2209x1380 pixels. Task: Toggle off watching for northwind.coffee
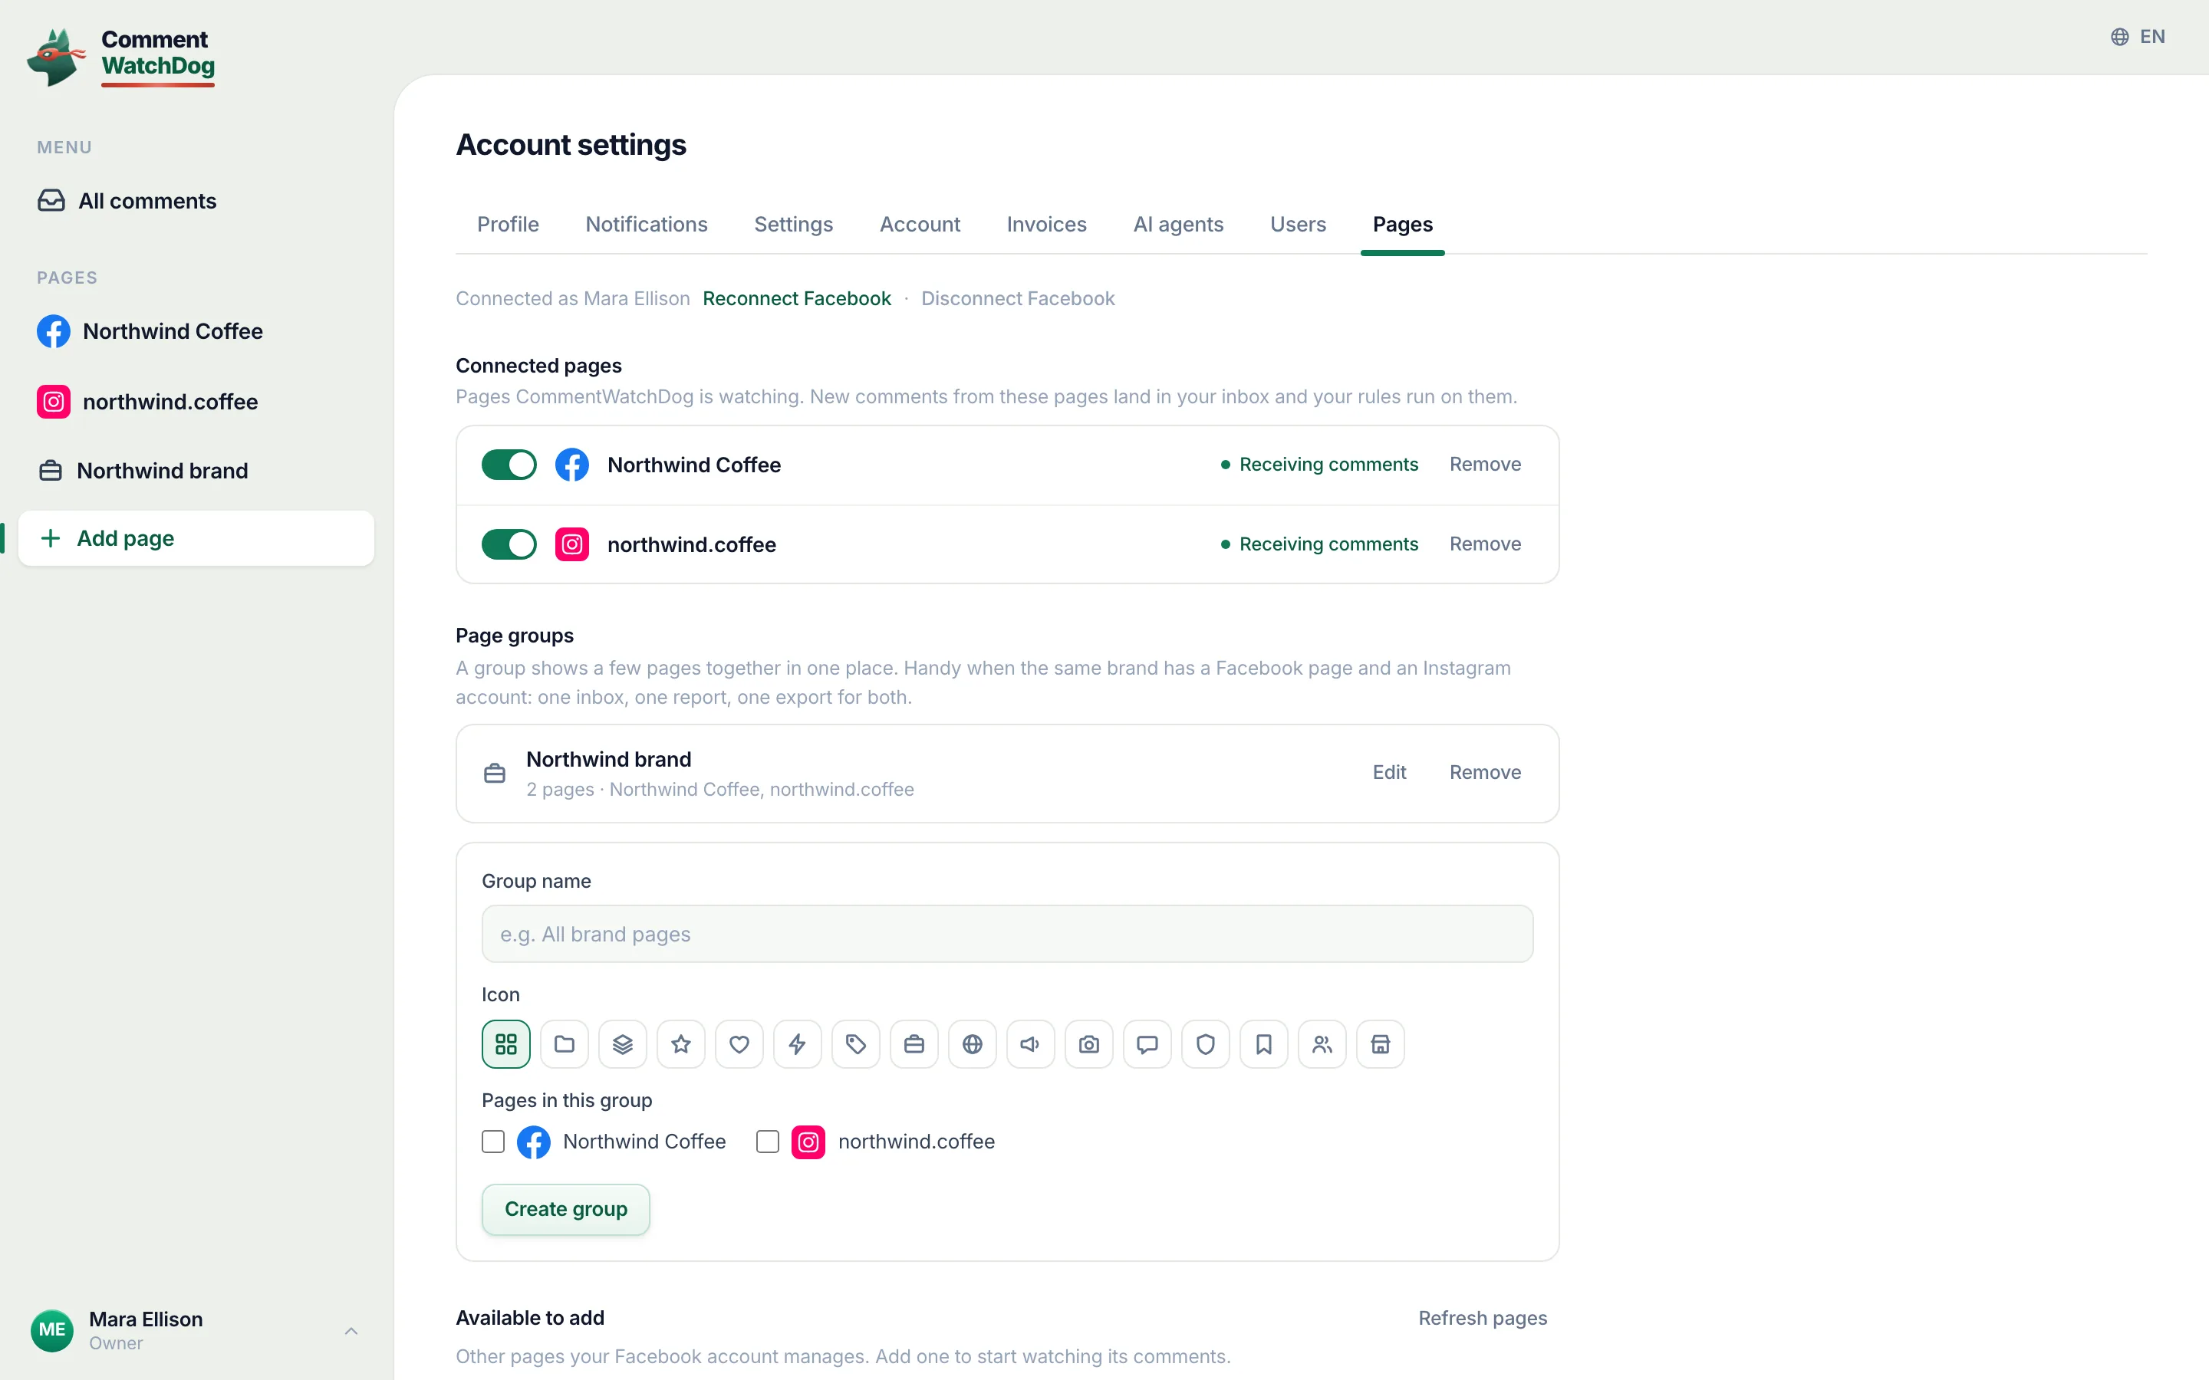pyautogui.click(x=509, y=544)
